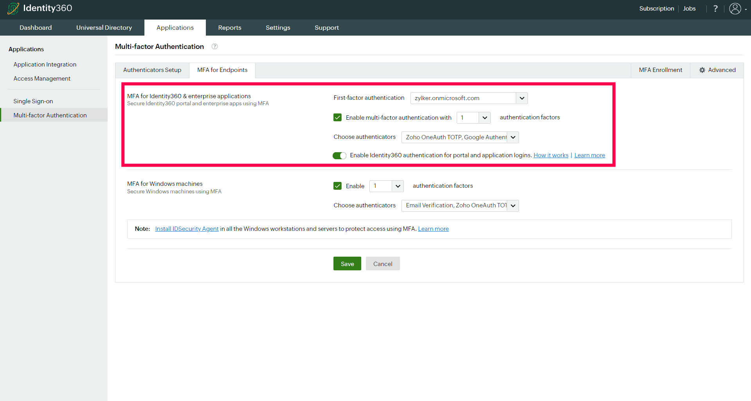Image resolution: width=751 pixels, height=401 pixels.
Task: Open the MFA Enrollment tab
Action: coord(661,70)
